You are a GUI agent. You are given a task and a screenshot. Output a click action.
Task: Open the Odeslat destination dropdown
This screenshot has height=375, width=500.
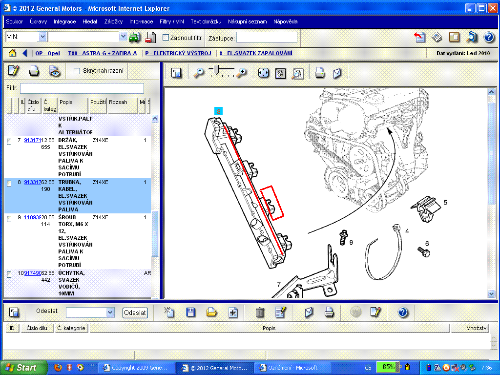click(x=110, y=312)
